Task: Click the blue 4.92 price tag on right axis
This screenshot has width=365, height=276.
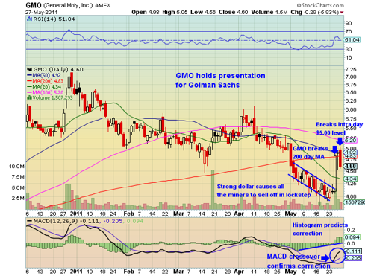Action: [x=350, y=153]
